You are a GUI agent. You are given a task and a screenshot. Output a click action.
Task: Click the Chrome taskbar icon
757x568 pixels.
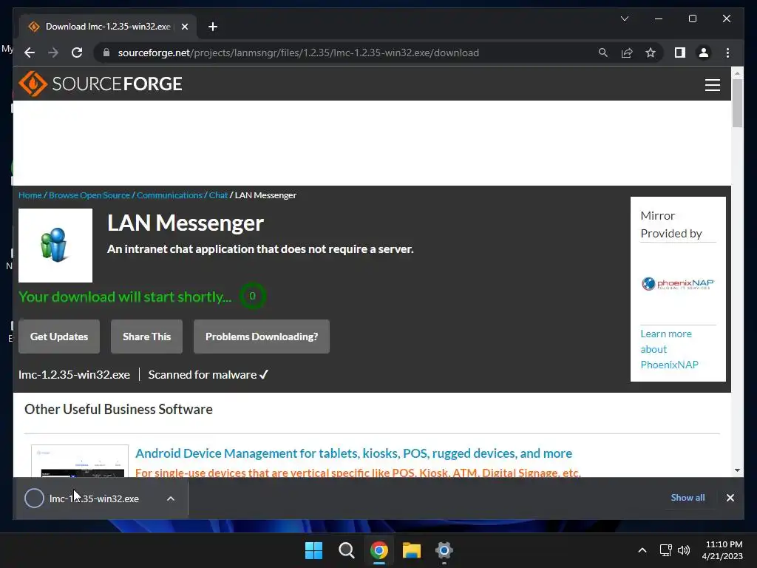pos(379,550)
